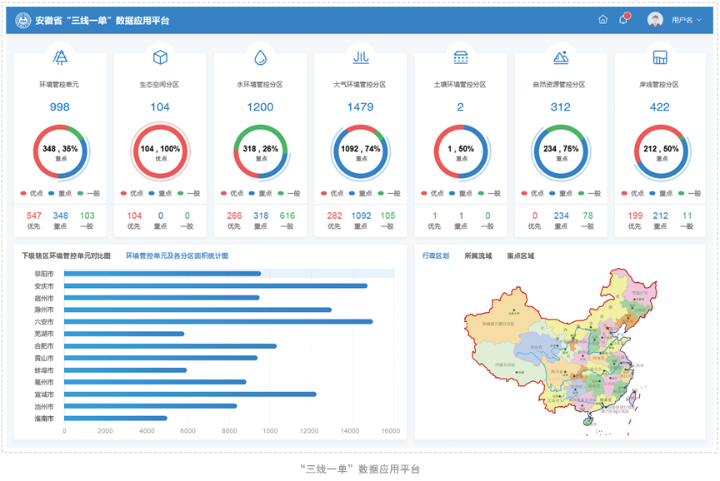The image size is (720, 481).
Task: Switch to 环境管控单元及各分区面积统计图 tab
Action: pyautogui.click(x=177, y=256)
